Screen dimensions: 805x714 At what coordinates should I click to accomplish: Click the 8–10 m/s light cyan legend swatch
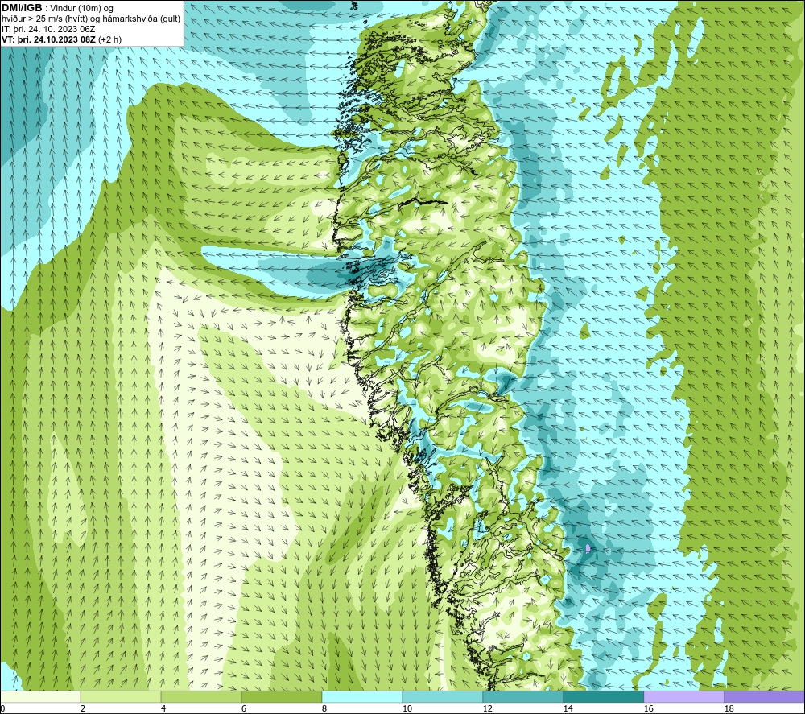(x=362, y=696)
